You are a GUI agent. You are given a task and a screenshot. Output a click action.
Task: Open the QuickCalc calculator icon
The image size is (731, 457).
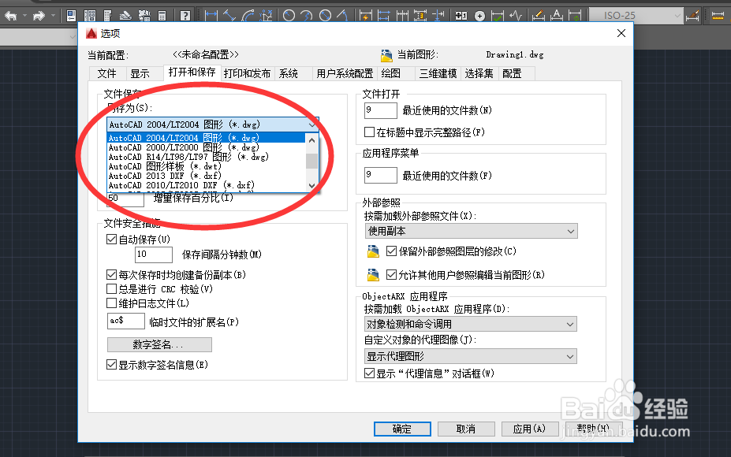tap(162, 16)
